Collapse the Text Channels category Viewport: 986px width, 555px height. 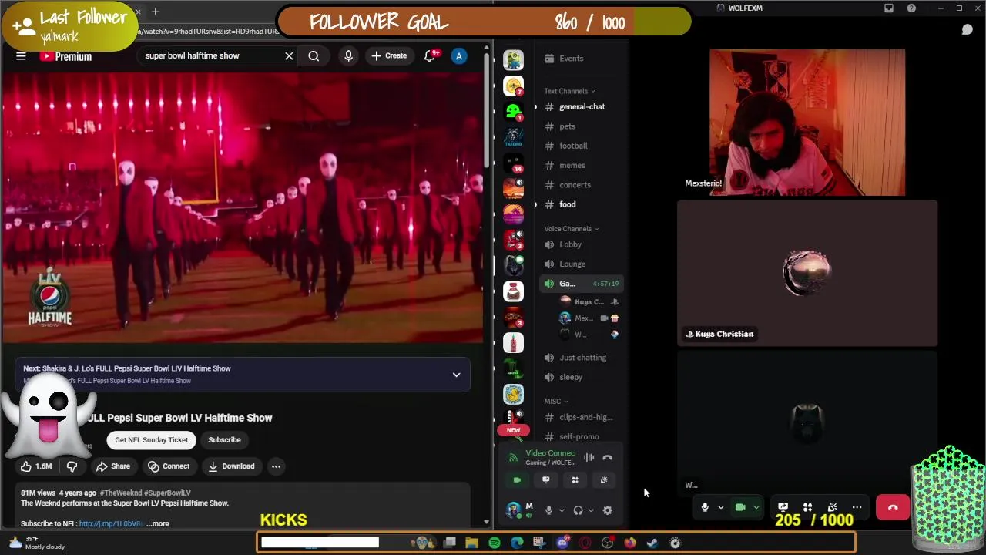coord(569,91)
